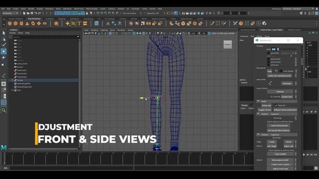The width and height of the screenshot is (319, 179).
Task: Click the Set Smooth Bind Options button
Action: 279,130
